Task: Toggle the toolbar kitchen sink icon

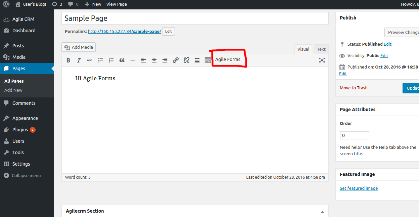Action: [208, 60]
